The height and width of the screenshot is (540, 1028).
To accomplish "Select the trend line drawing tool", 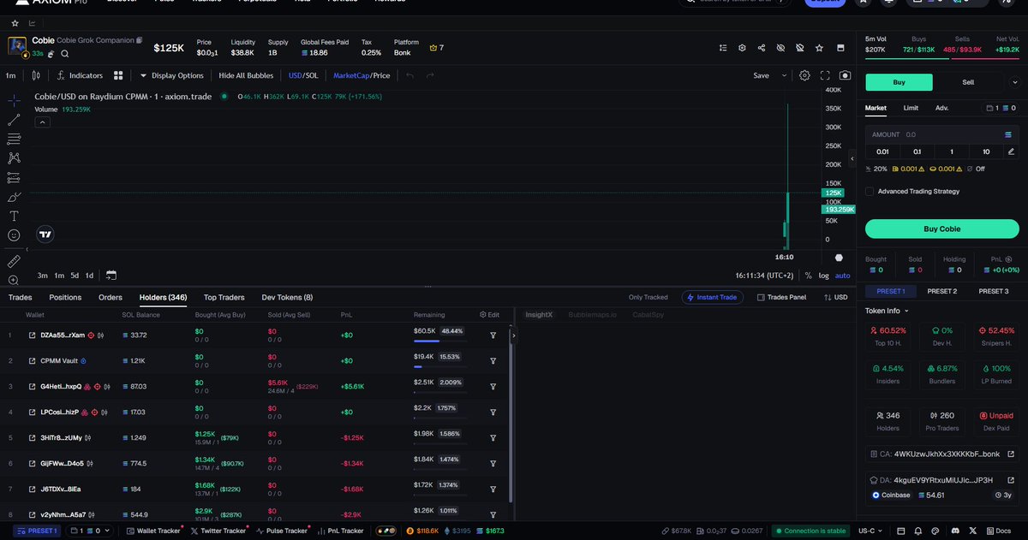I will coord(14,119).
